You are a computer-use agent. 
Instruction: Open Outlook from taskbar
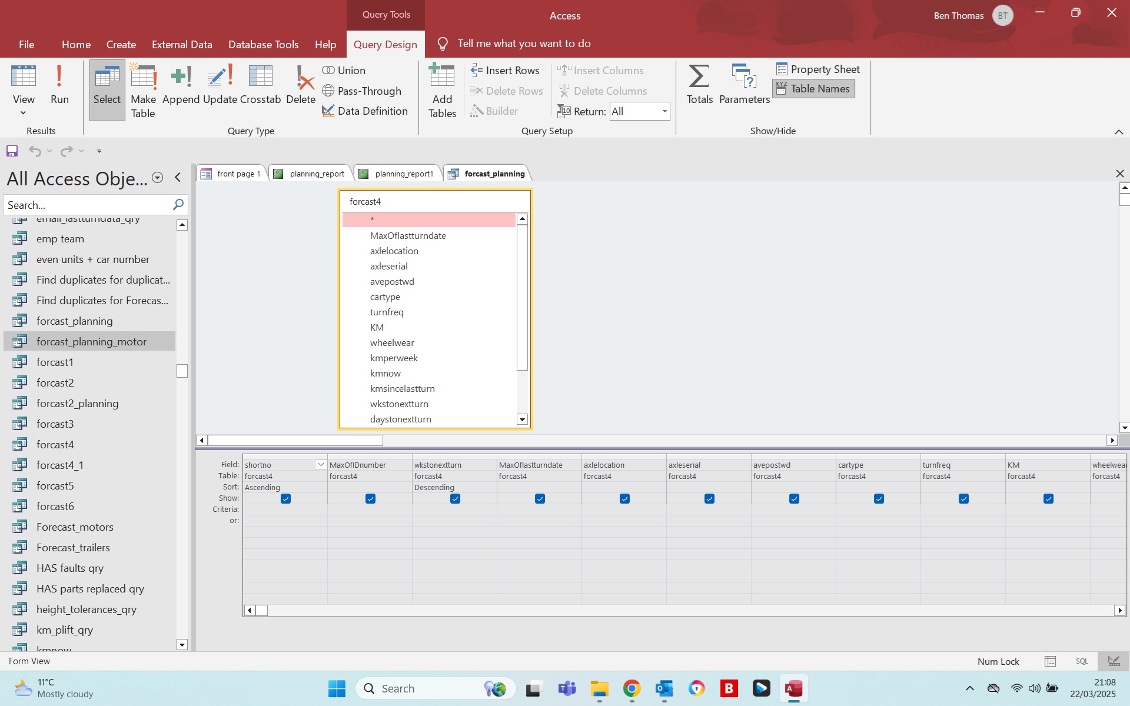click(664, 688)
